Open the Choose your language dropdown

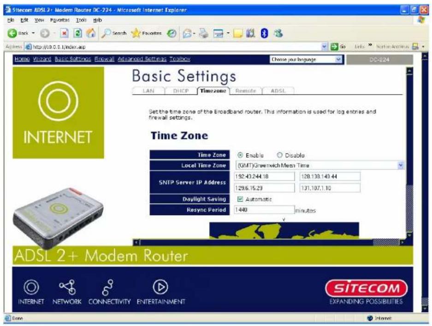tap(306, 59)
